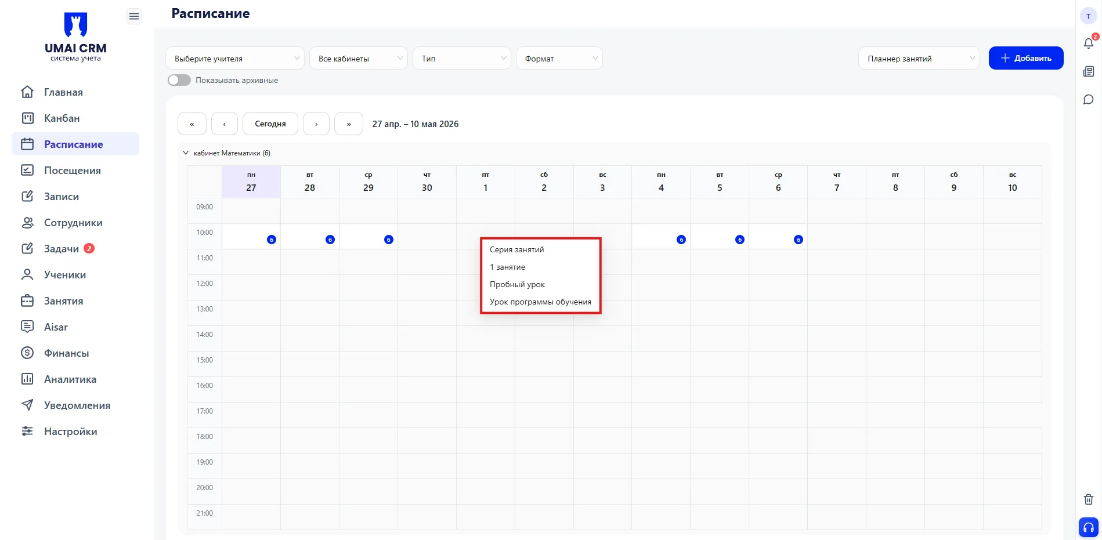
Task: Click the 6 badge on Tuesday 28
Action: point(330,240)
